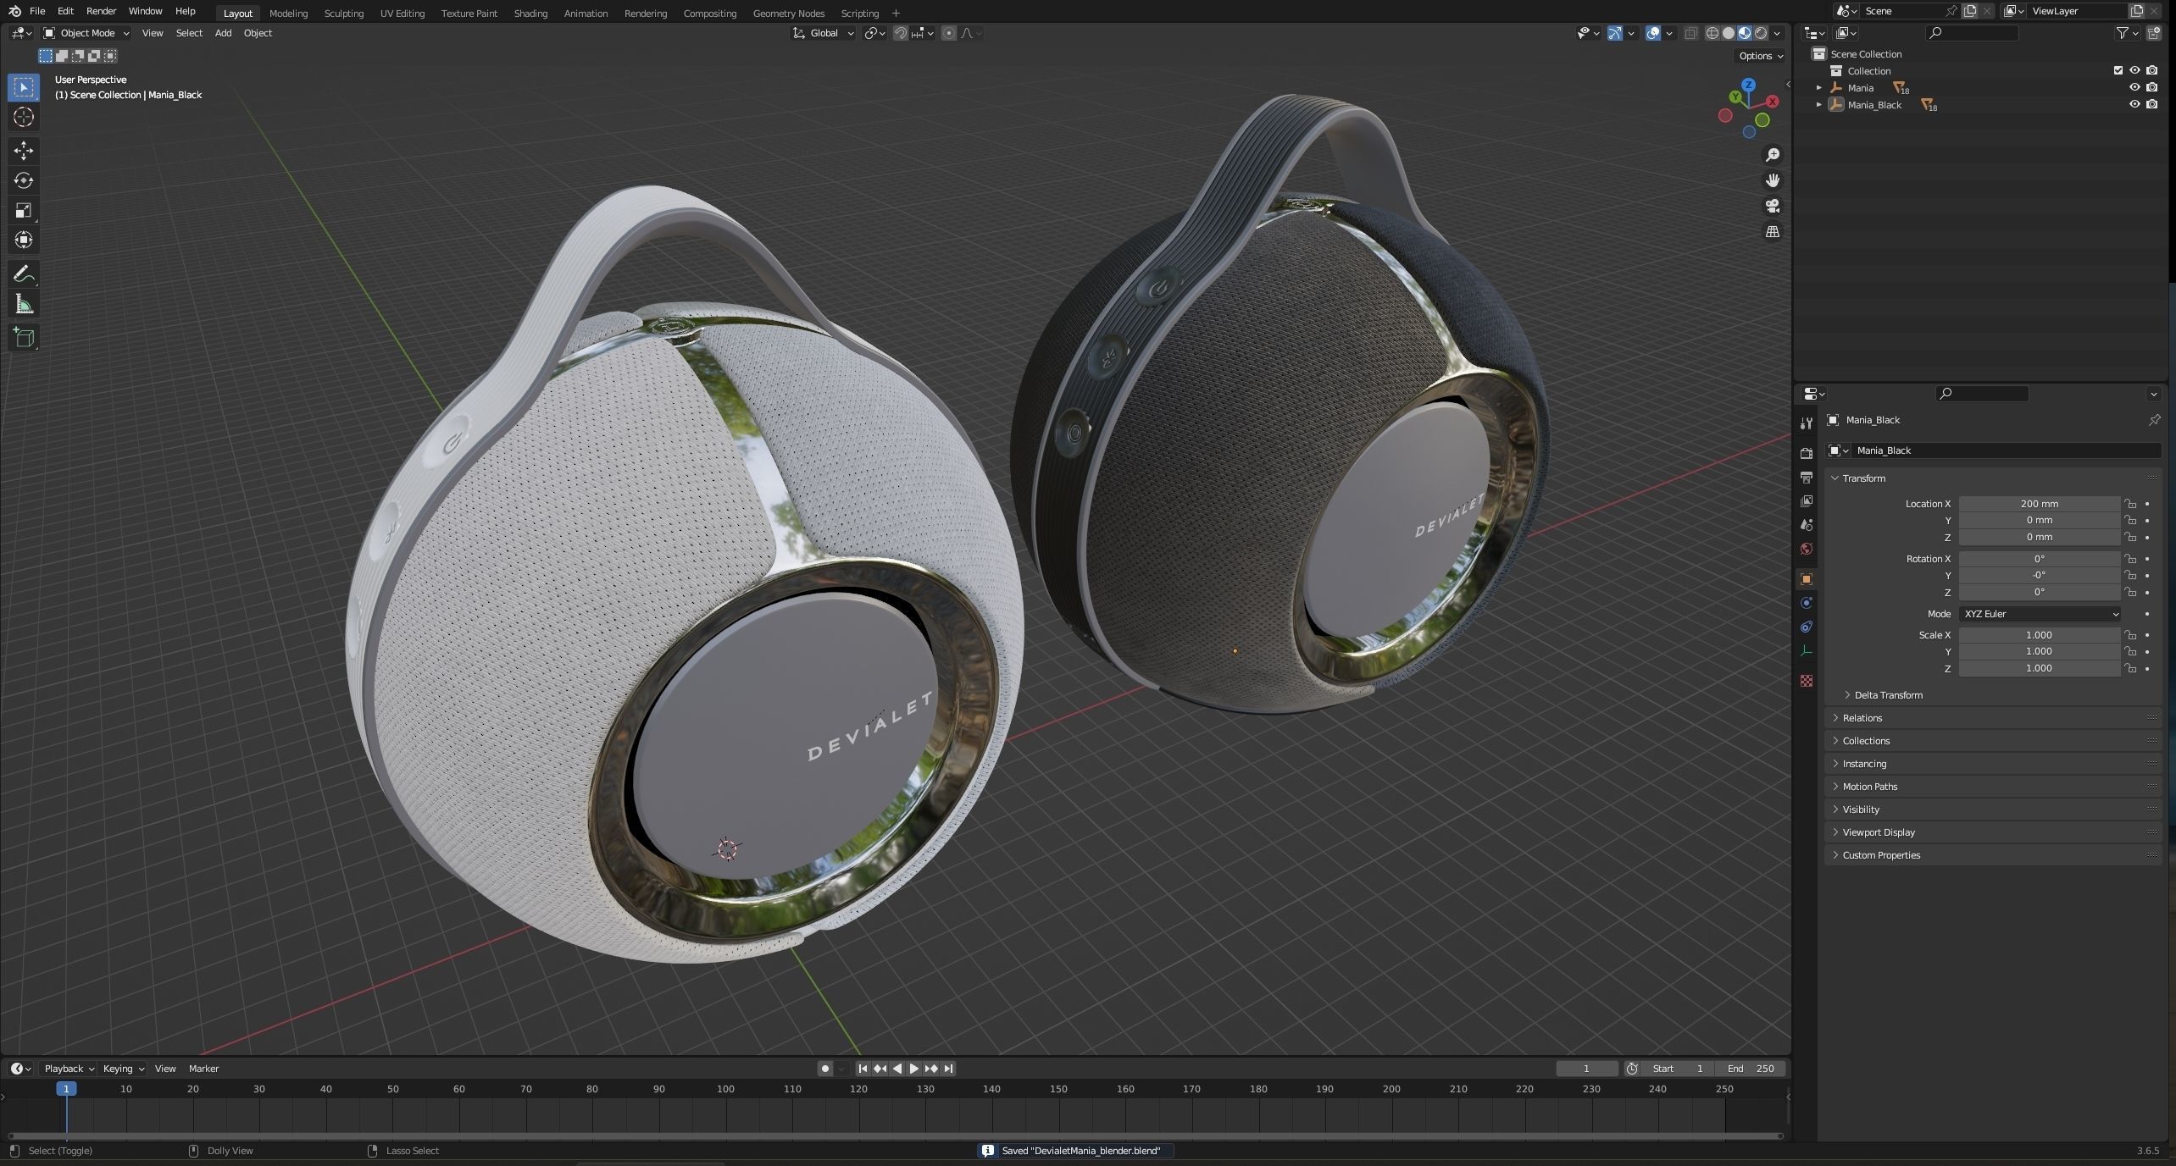Select the Scale tool
2176x1166 pixels.
[24, 210]
